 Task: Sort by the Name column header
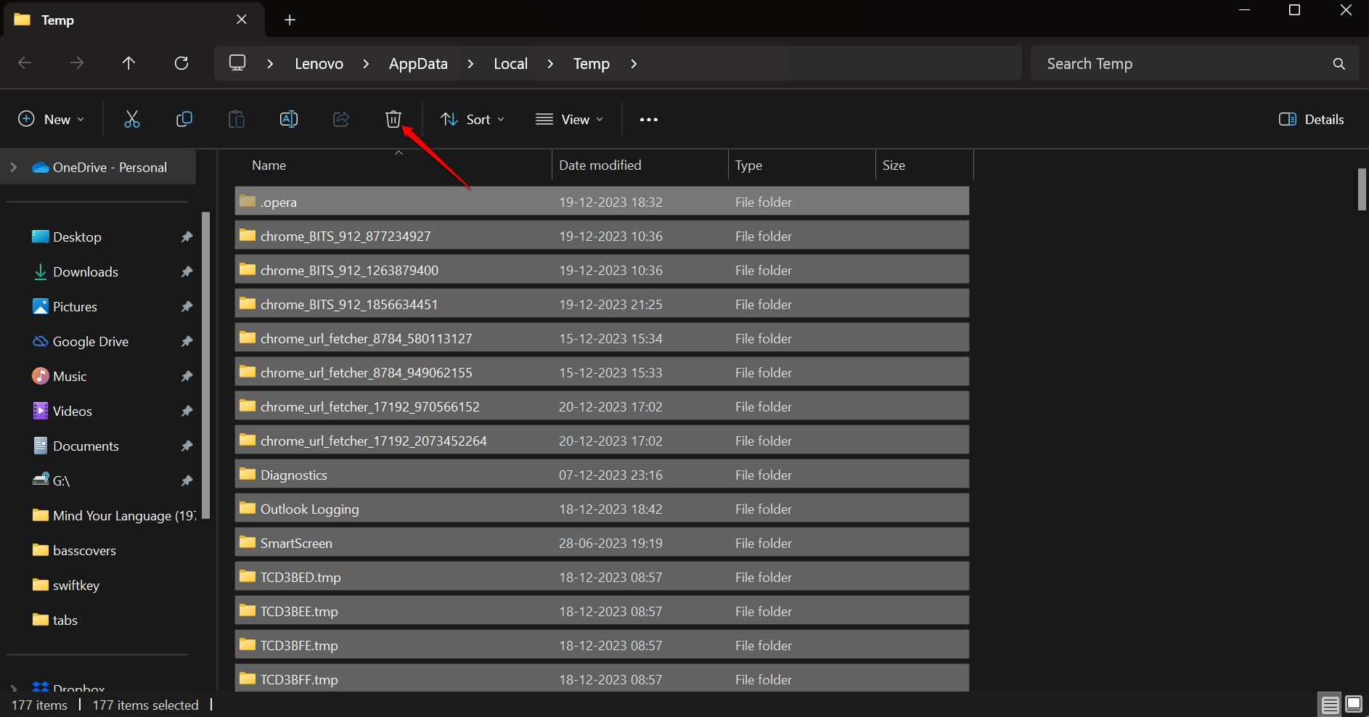pyautogui.click(x=393, y=165)
